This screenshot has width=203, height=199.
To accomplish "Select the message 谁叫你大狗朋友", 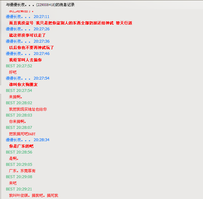I will point(23,85).
